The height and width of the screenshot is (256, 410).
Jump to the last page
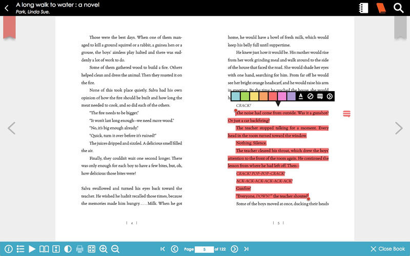(x=247, y=249)
